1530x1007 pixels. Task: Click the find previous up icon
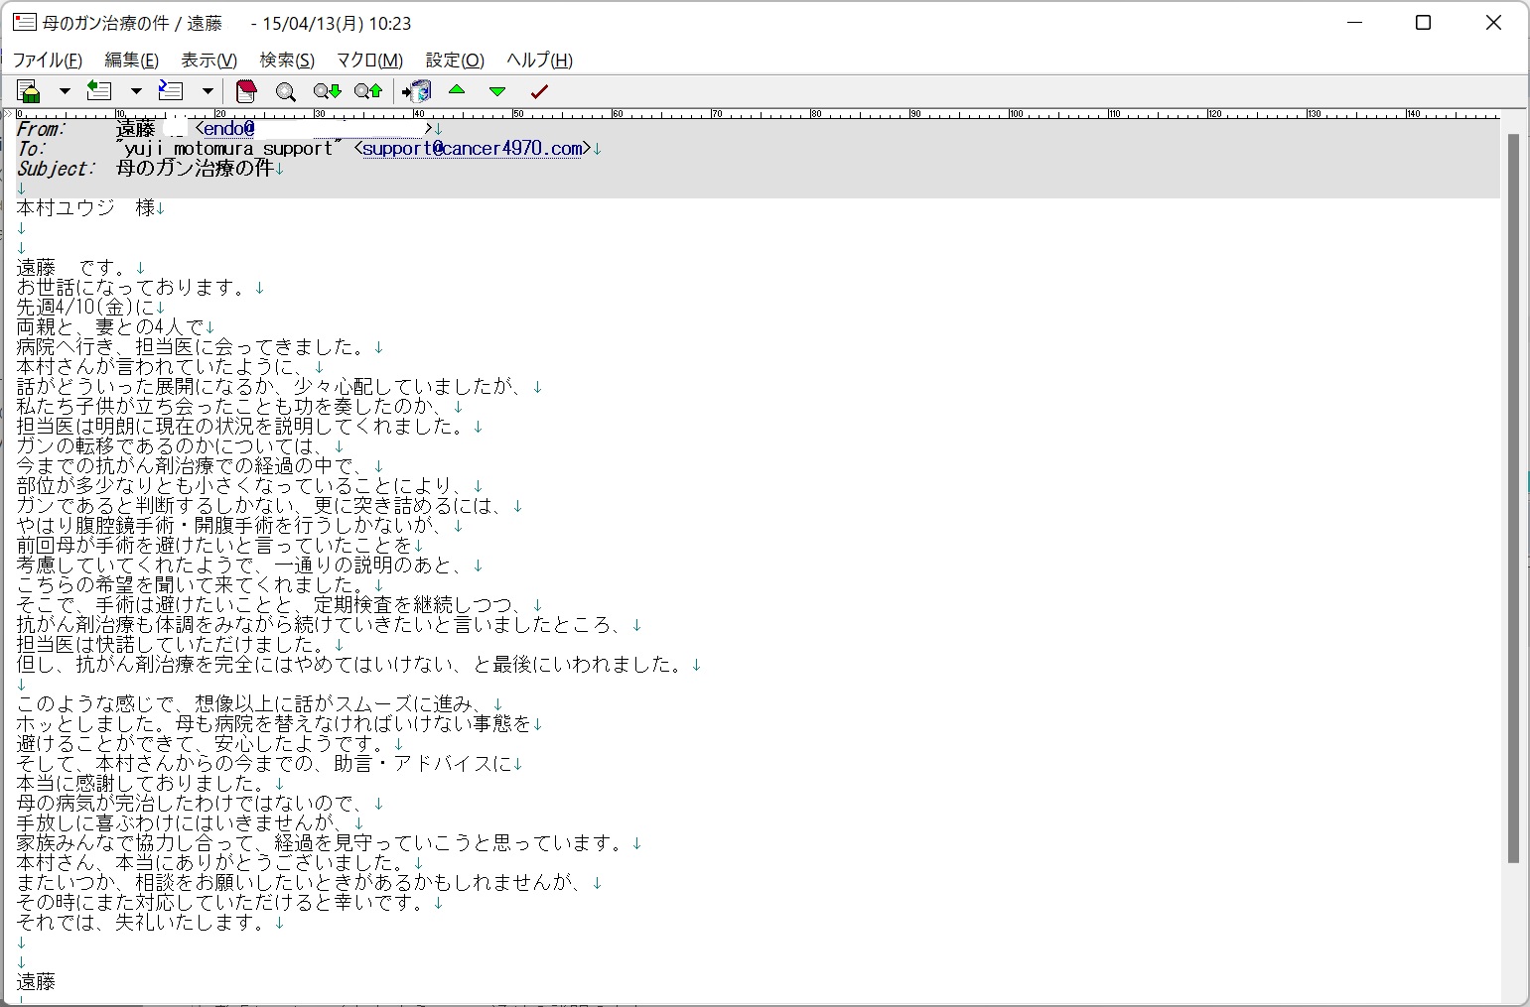tap(367, 91)
